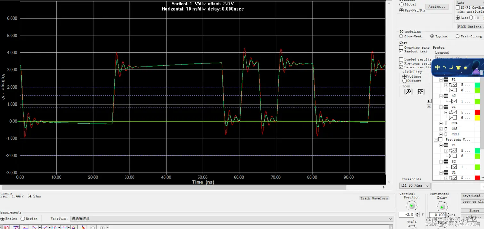Select Entire measurement radio

tap(3, 219)
